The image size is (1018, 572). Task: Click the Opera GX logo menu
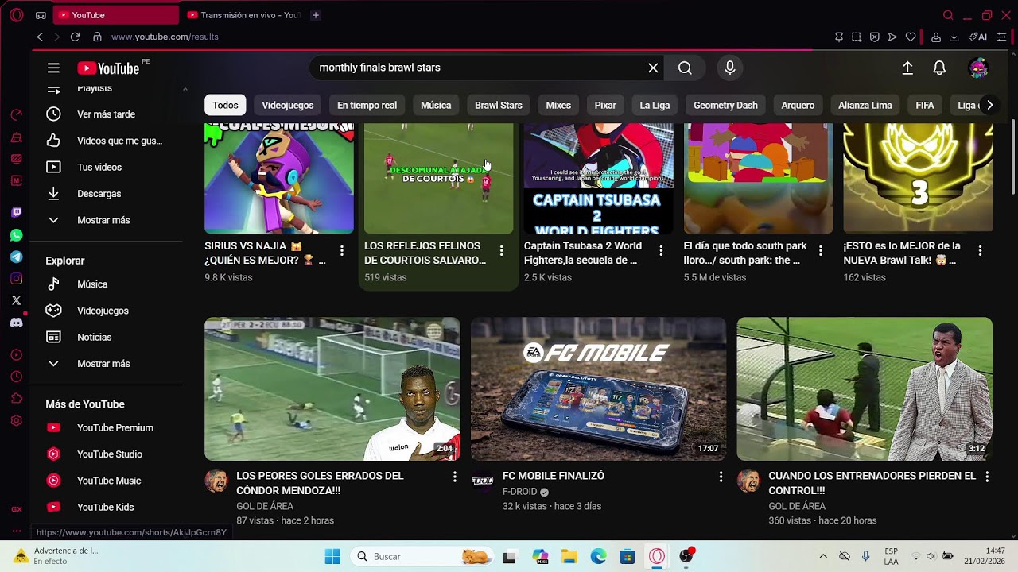pyautogui.click(x=17, y=15)
